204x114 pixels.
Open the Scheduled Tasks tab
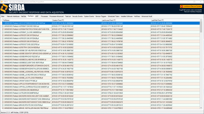click(113, 16)
